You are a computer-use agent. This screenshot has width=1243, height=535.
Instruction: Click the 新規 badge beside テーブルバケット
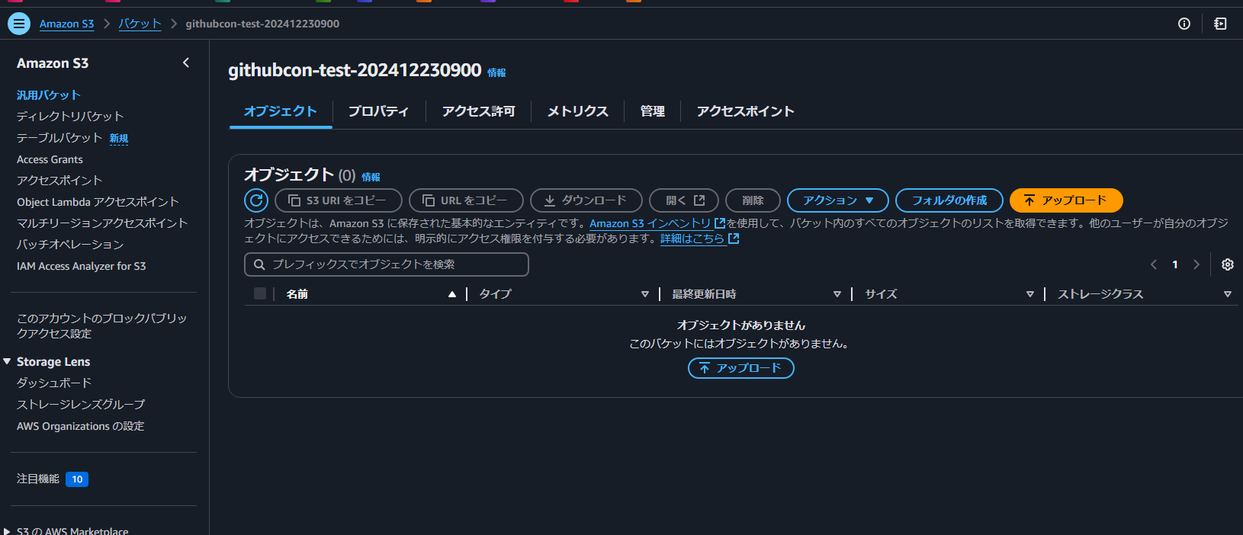119,139
